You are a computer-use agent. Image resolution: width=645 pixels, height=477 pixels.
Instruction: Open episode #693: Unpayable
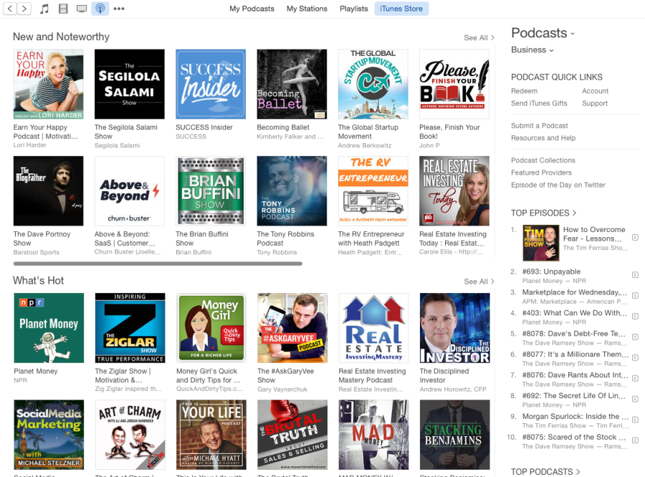pos(551,272)
